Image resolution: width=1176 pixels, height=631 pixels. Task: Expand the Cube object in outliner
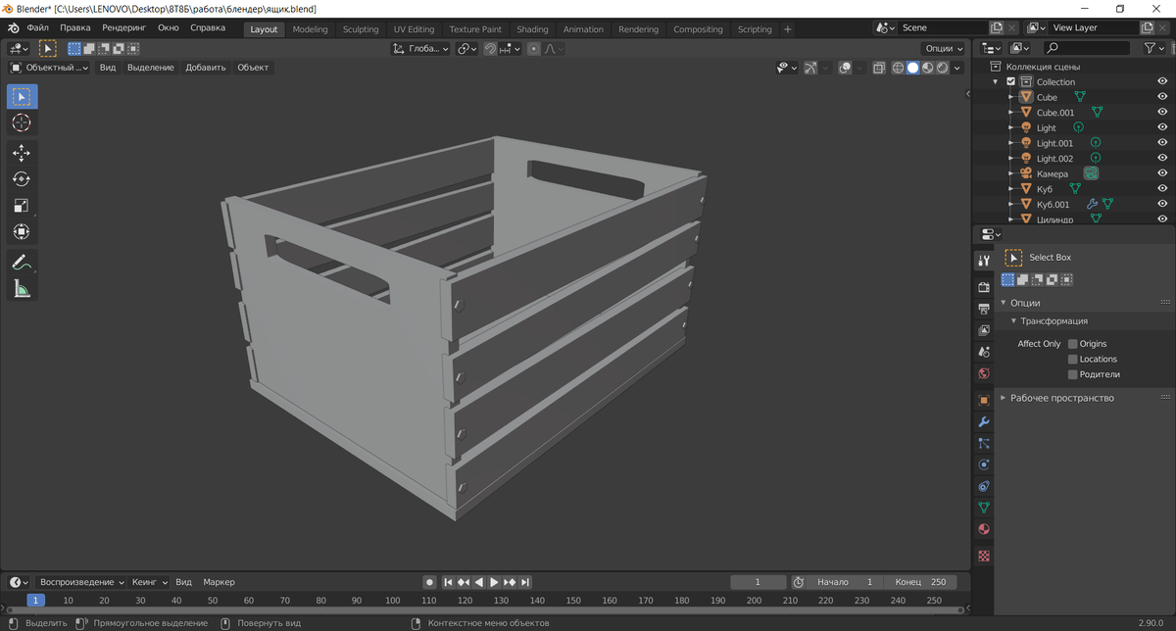coord(1010,97)
